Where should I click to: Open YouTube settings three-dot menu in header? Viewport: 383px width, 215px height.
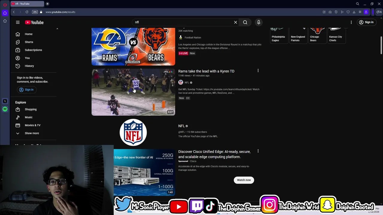coord(351,22)
